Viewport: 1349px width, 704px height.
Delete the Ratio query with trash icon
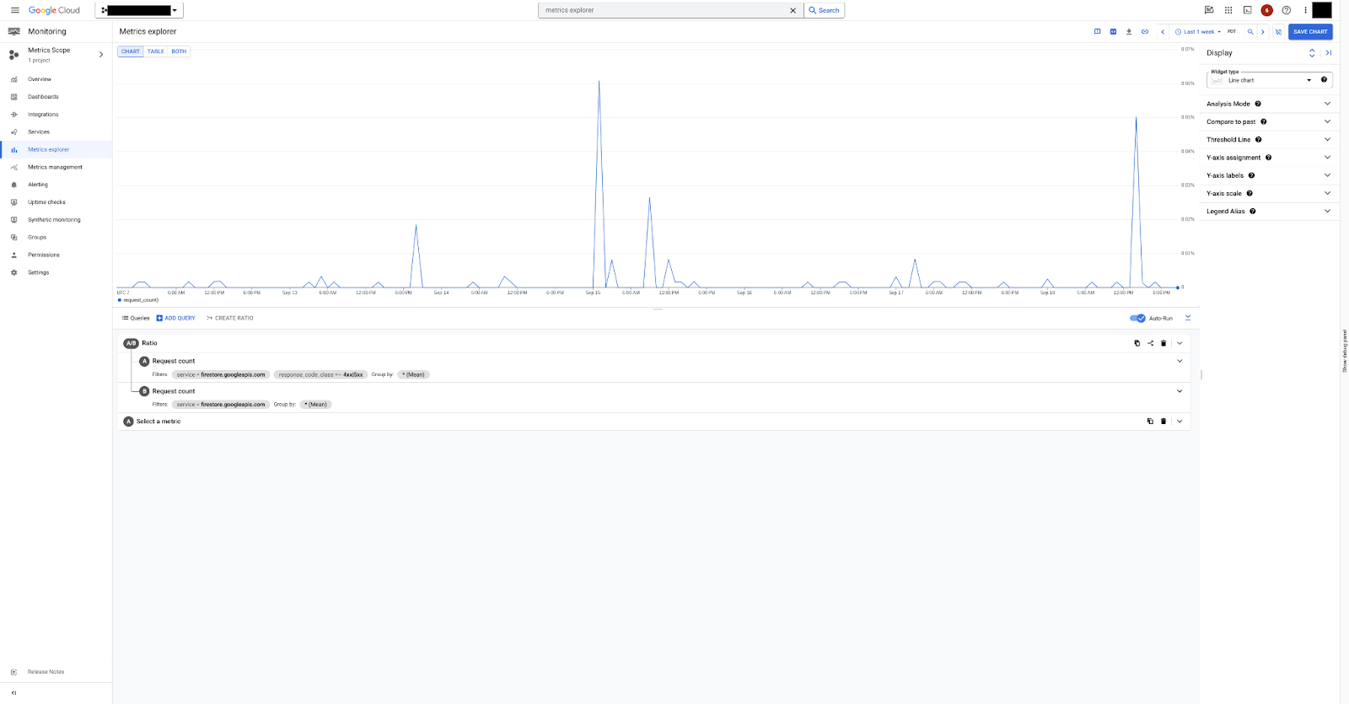pos(1164,343)
